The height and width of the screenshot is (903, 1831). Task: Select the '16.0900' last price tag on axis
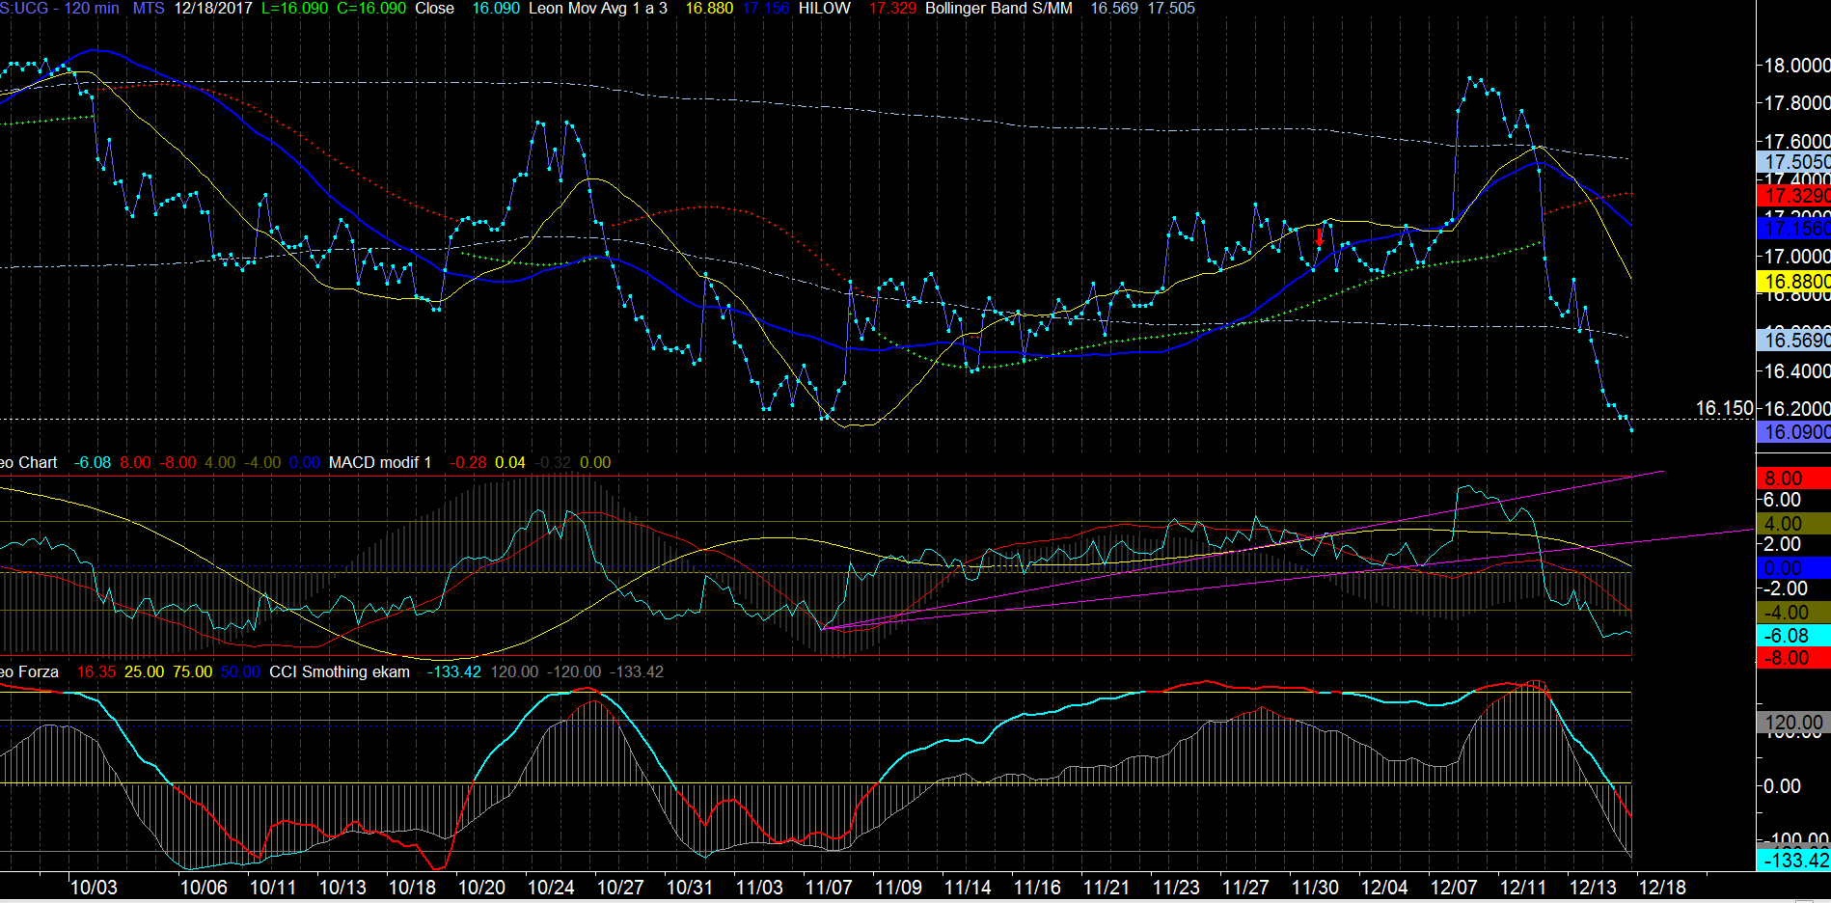1793,432
